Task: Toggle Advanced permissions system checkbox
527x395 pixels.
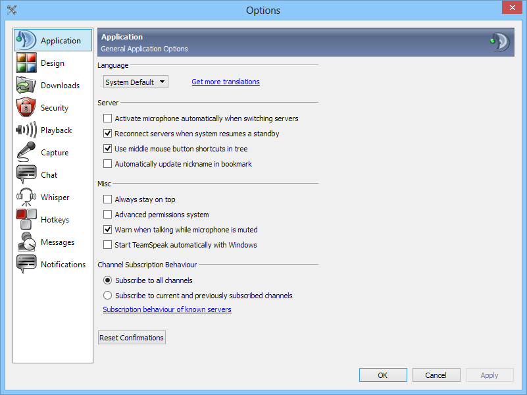Action: (108, 215)
